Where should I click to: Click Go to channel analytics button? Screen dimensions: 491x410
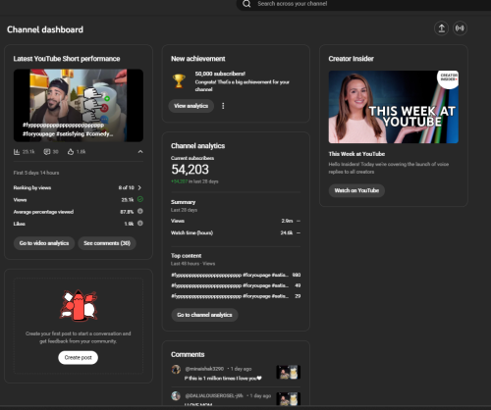(204, 315)
